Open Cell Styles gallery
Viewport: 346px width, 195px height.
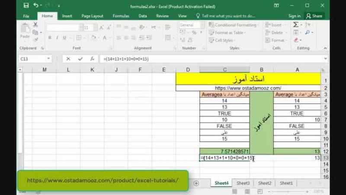[221, 40]
